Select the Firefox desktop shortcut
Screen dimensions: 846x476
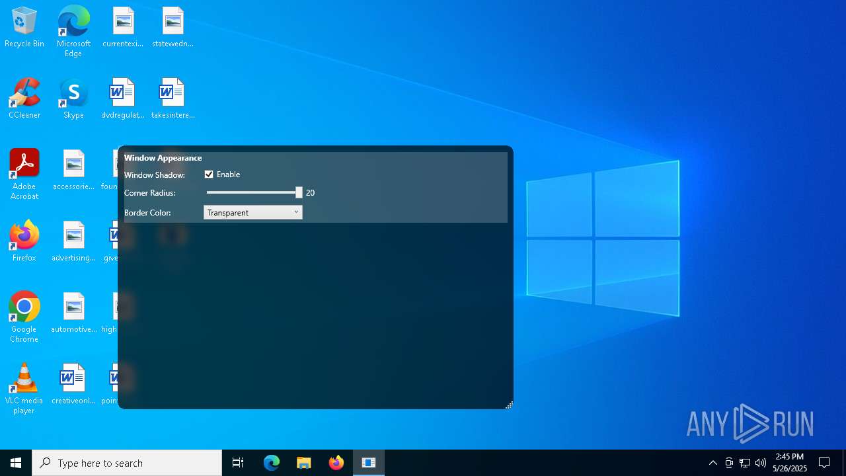pos(24,242)
